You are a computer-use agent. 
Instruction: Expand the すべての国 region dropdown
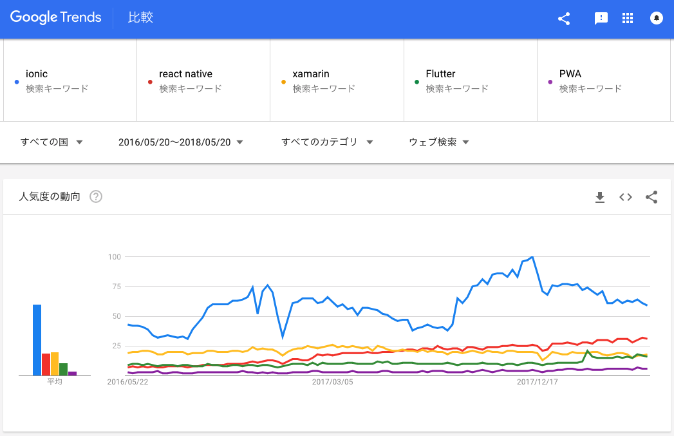(x=51, y=142)
